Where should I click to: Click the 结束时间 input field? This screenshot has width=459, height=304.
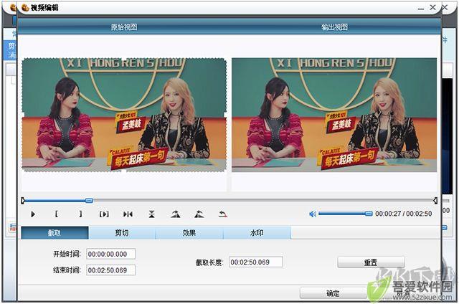pos(111,270)
